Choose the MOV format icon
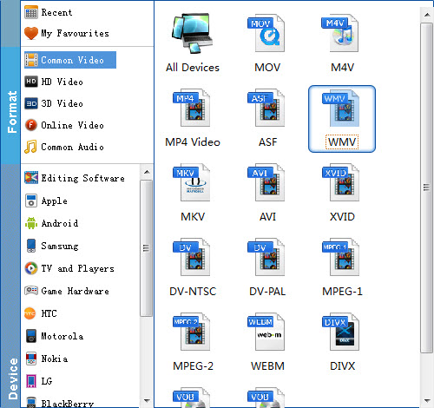Viewport: 434px width, 408px height. click(x=266, y=33)
